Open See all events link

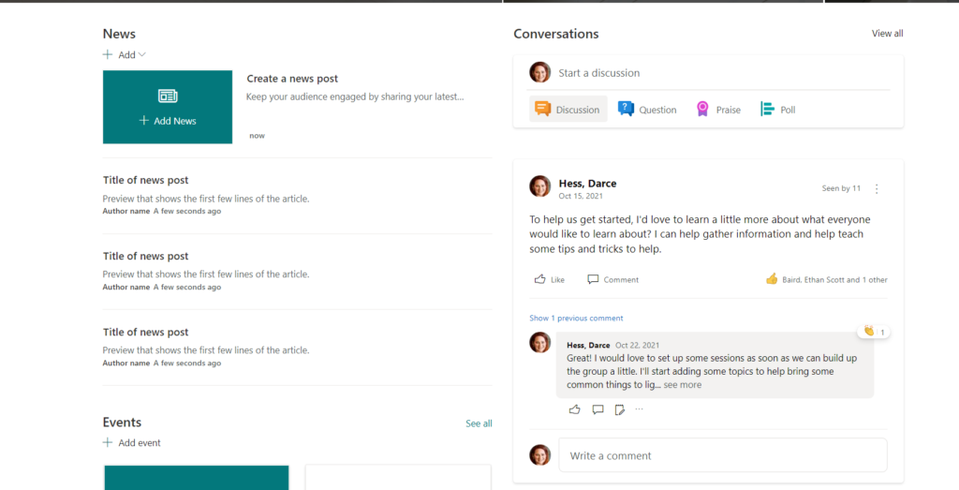pyautogui.click(x=479, y=423)
